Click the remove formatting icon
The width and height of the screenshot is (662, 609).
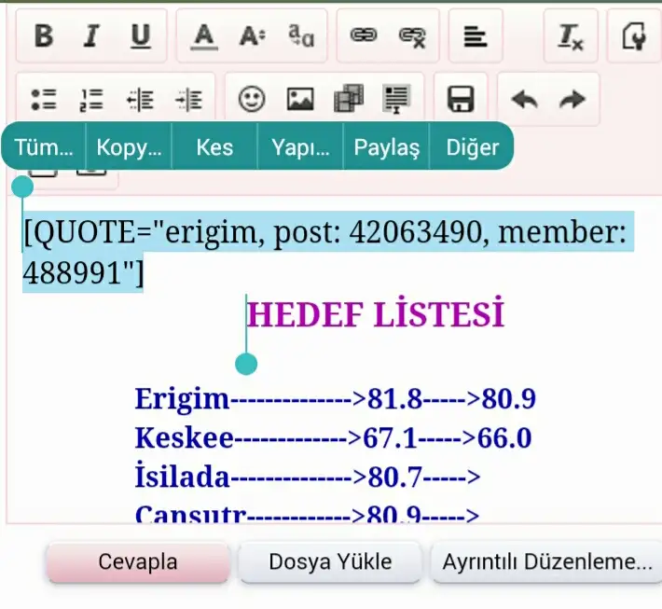click(x=570, y=35)
